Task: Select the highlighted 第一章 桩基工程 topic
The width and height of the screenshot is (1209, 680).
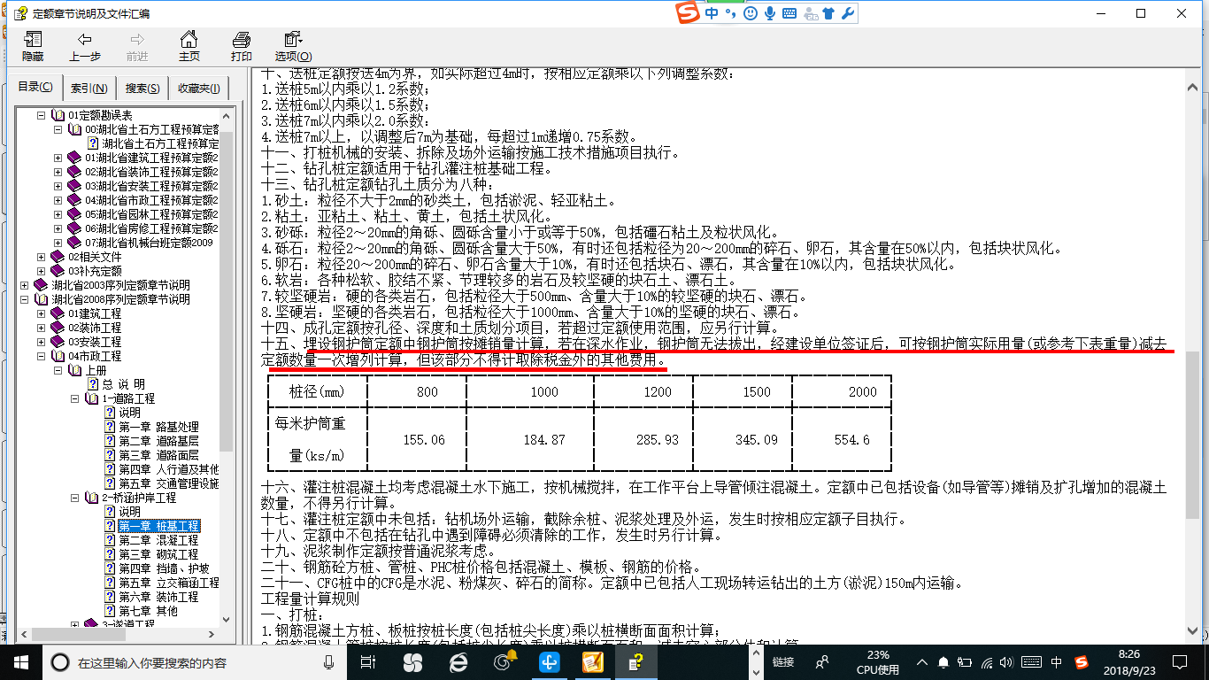Action: tap(159, 526)
